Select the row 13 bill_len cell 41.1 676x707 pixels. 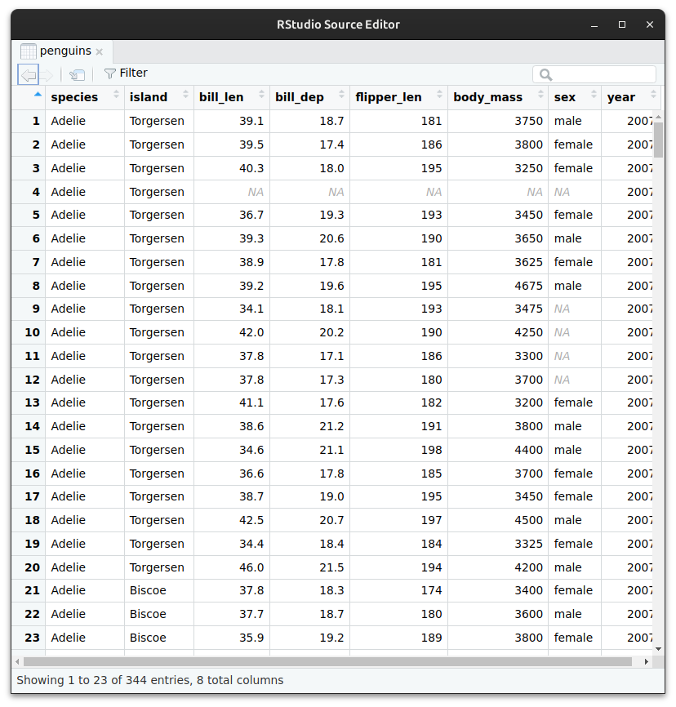tap(231, 402)
